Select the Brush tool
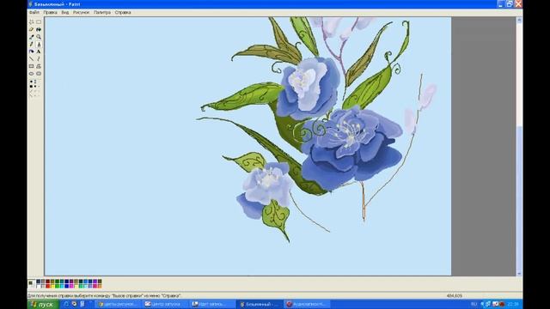Image resolution: width=550 pixels, height=309 pixels. point(39,44)
